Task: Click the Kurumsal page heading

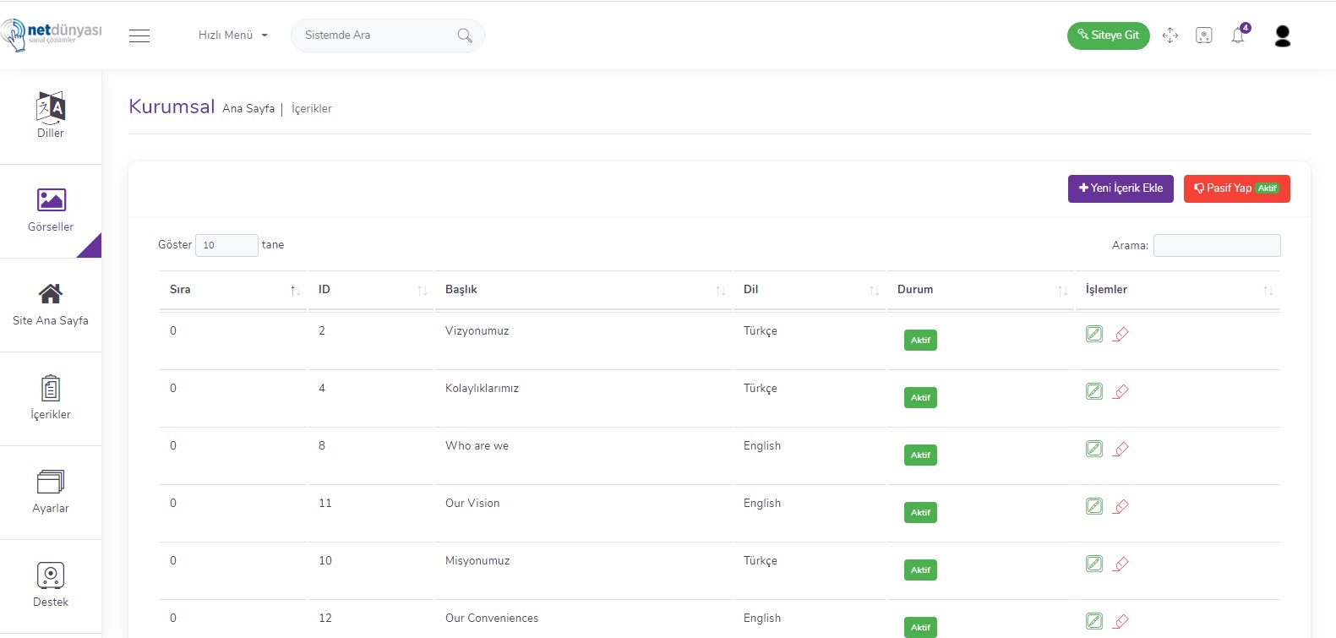Action: (172, 106)
